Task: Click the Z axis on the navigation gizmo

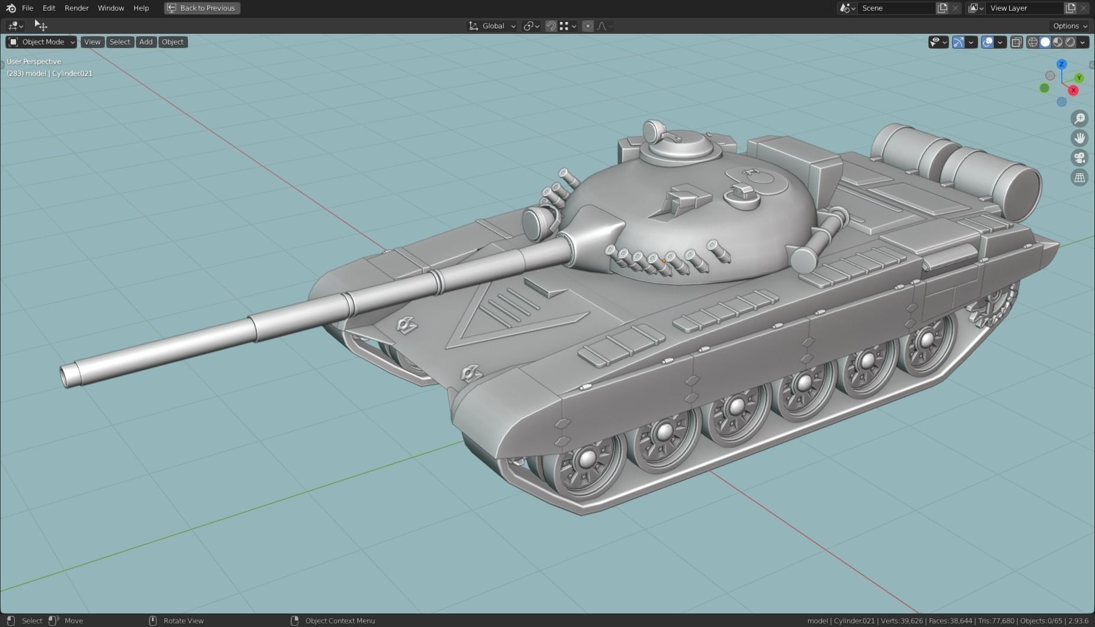Action: (x=1061, y=64)
